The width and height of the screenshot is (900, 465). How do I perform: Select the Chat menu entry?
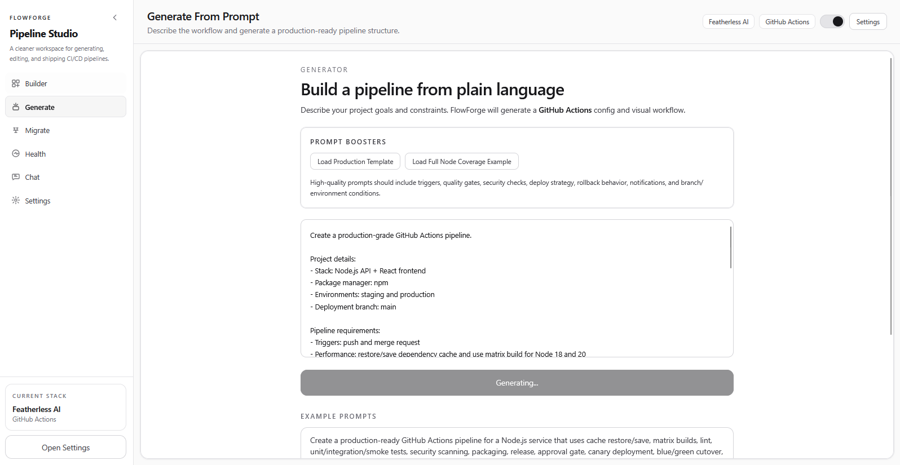32,177
